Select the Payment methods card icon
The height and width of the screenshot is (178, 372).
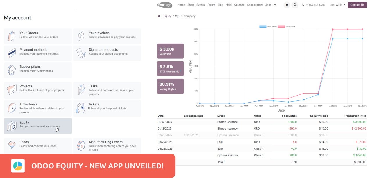[x=12, y=53]
